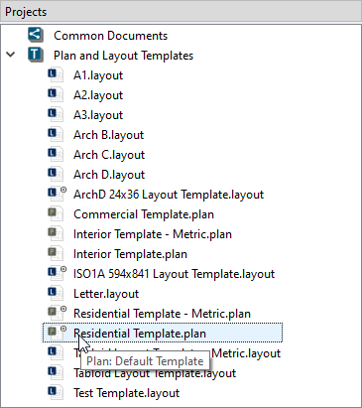The height and width of the screenshot is (408, 362).
Task: Click the Projects panel header
Action: pyautogui.click(x=181, y=12)
